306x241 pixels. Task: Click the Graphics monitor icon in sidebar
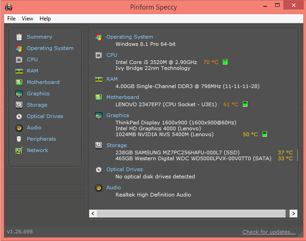click(19, 93)
